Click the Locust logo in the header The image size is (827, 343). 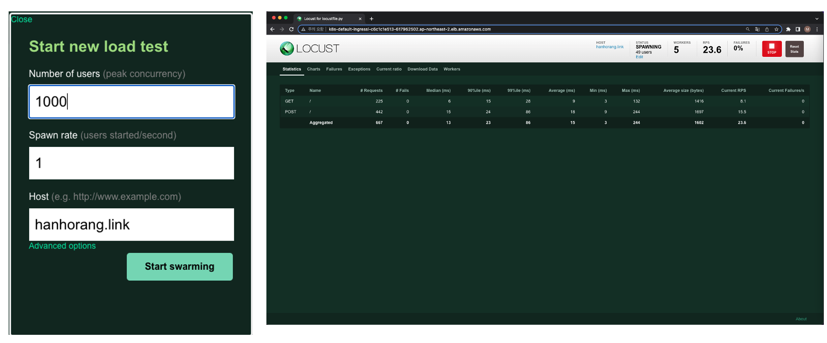[x=309, y=48]
